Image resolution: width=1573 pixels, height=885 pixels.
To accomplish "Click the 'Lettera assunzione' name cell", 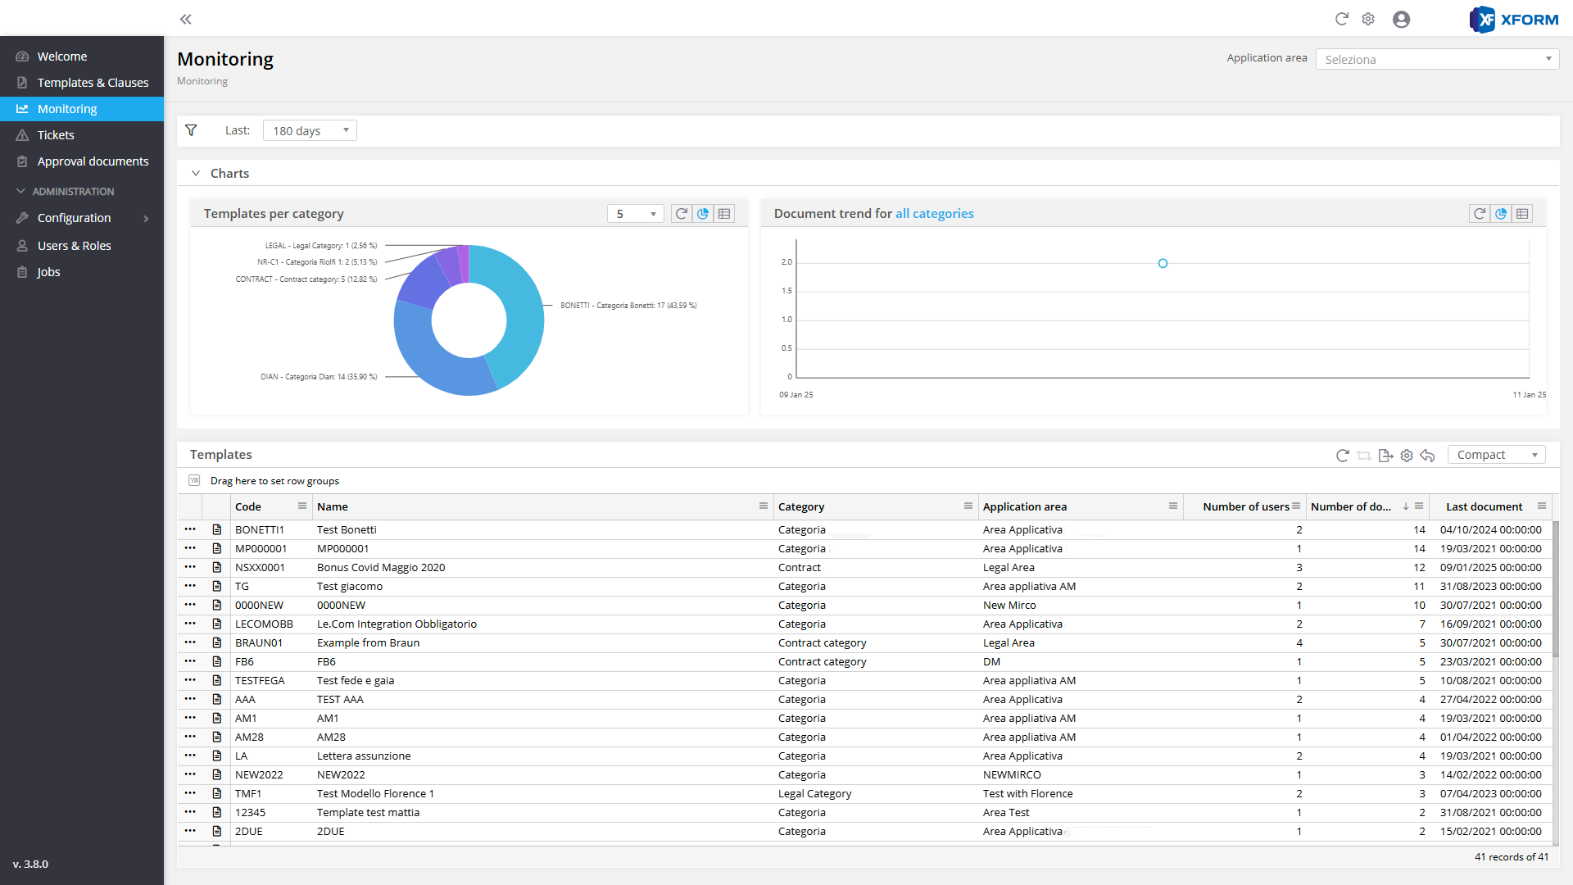I will point(364,756).
